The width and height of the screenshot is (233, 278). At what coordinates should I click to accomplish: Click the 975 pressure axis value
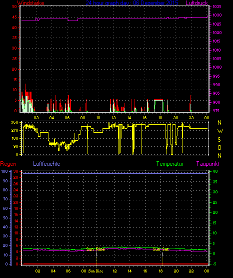point(216,111)
